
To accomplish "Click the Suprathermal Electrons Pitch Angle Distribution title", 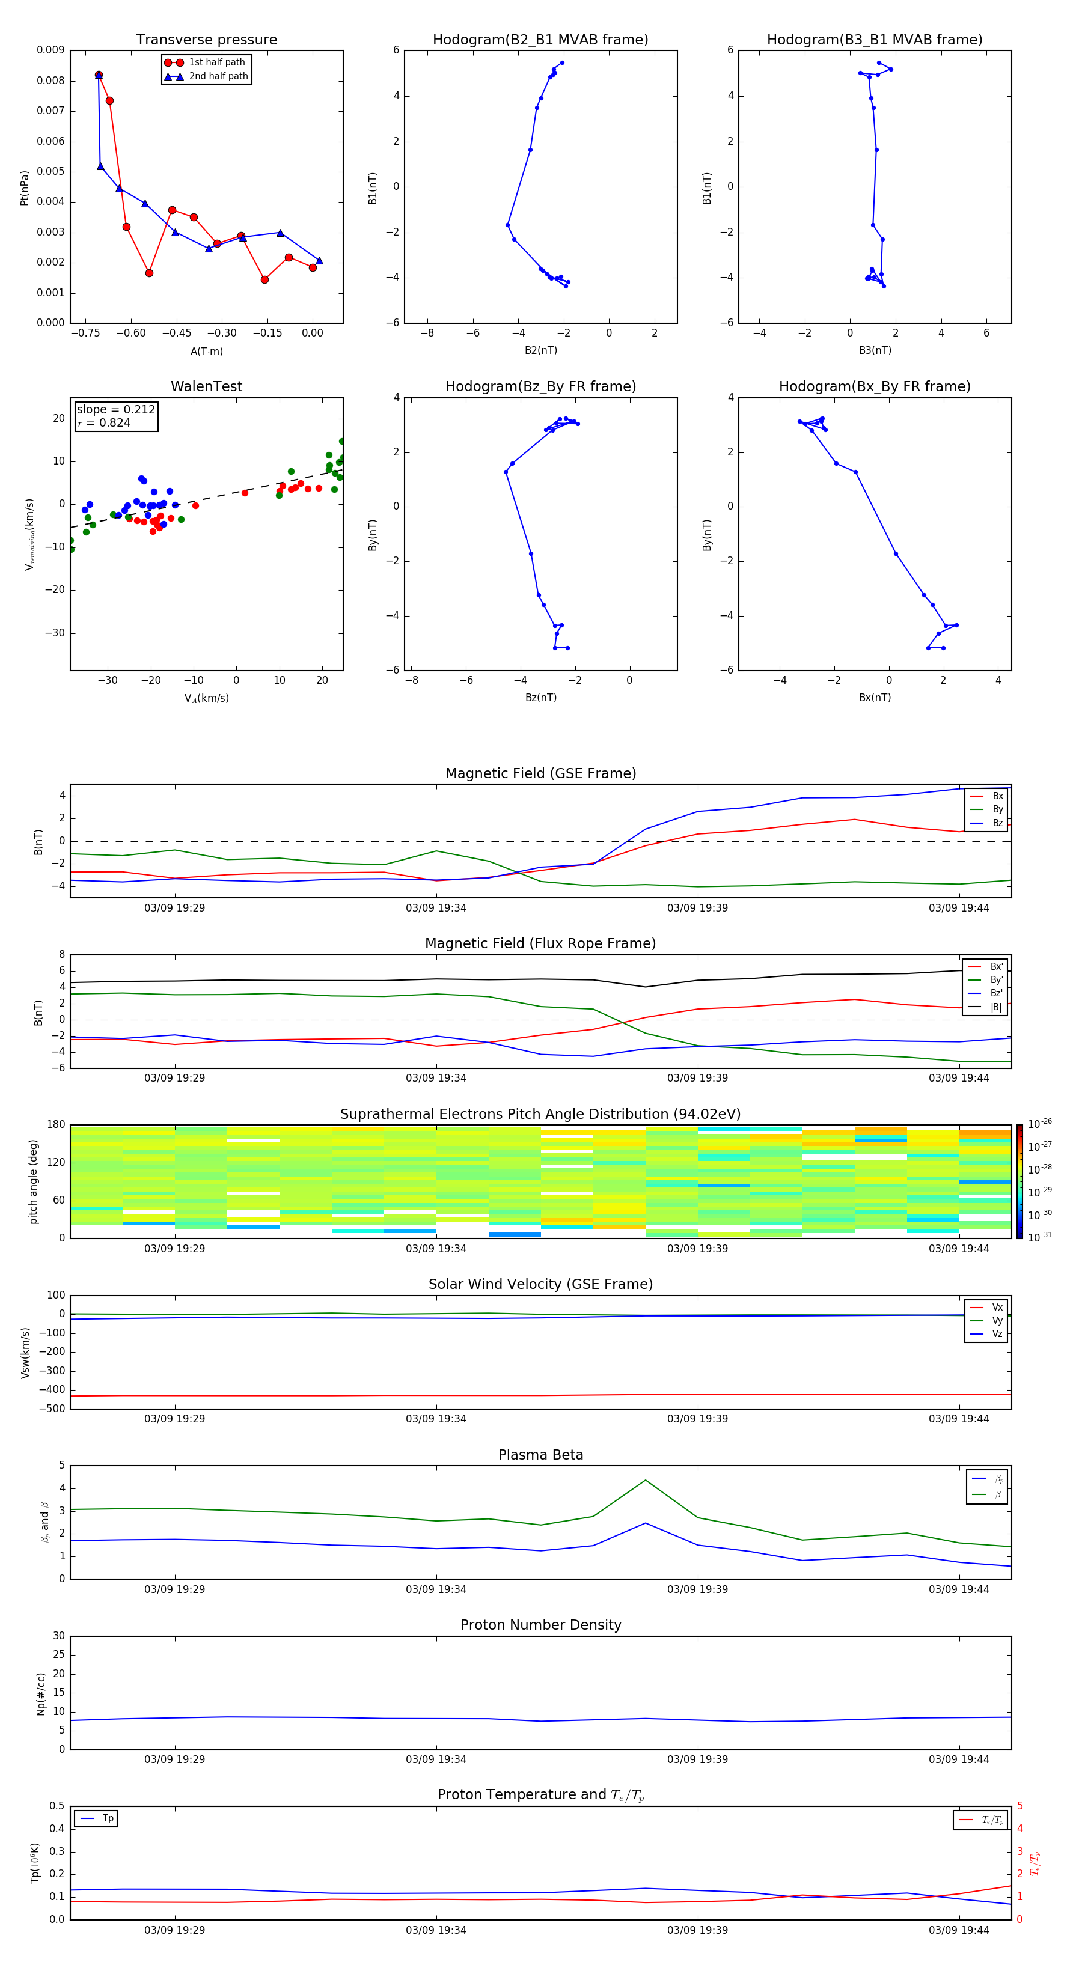I will 540,1114.
